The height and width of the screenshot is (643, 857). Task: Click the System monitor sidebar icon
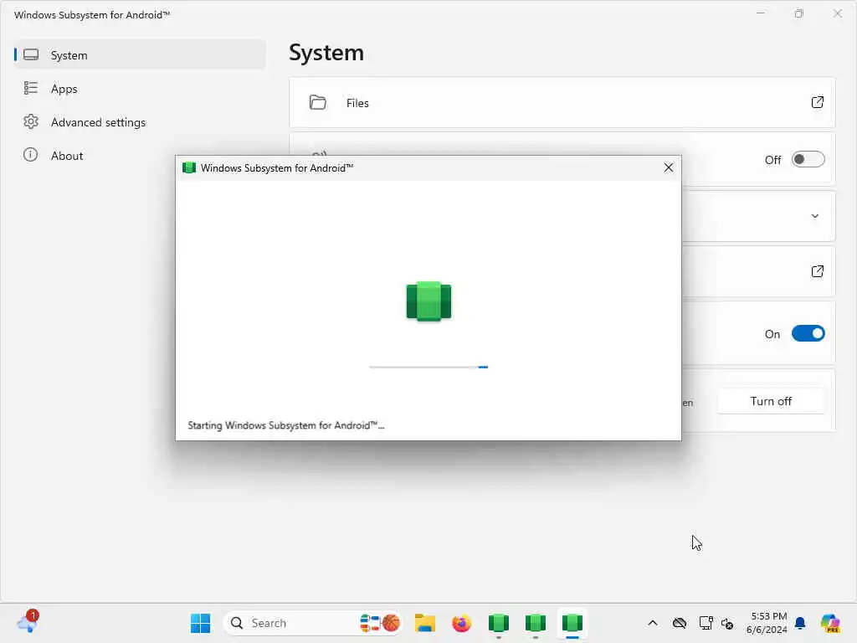pos(31,54)
